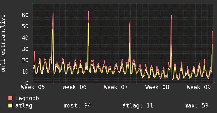Click the '30' y-axis label
The width and height of the screenshot is (217, 113).
pyautogui.click(x=25, y=49)
